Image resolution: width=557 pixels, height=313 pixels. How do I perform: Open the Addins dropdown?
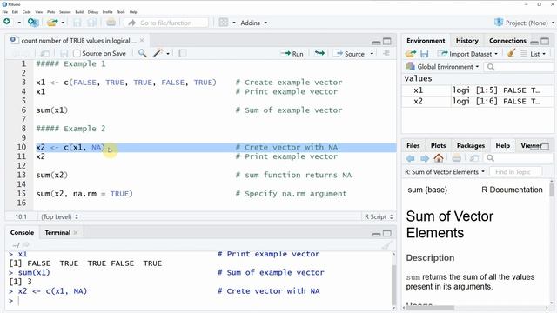pos(253,23)
